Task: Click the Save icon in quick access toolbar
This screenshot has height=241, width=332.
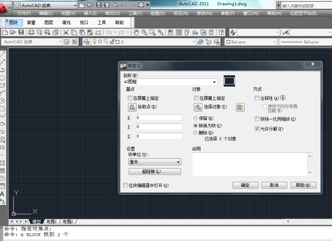Action: [99, 5]
